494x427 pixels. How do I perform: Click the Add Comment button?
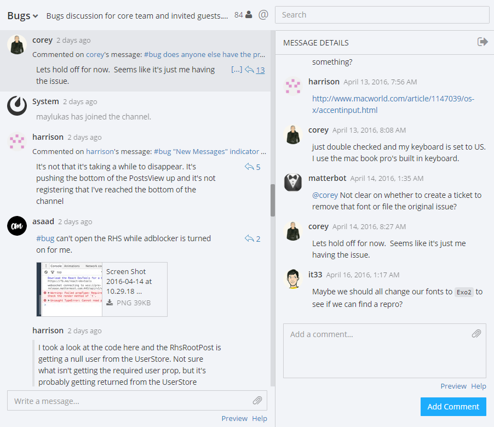(453, 407)
